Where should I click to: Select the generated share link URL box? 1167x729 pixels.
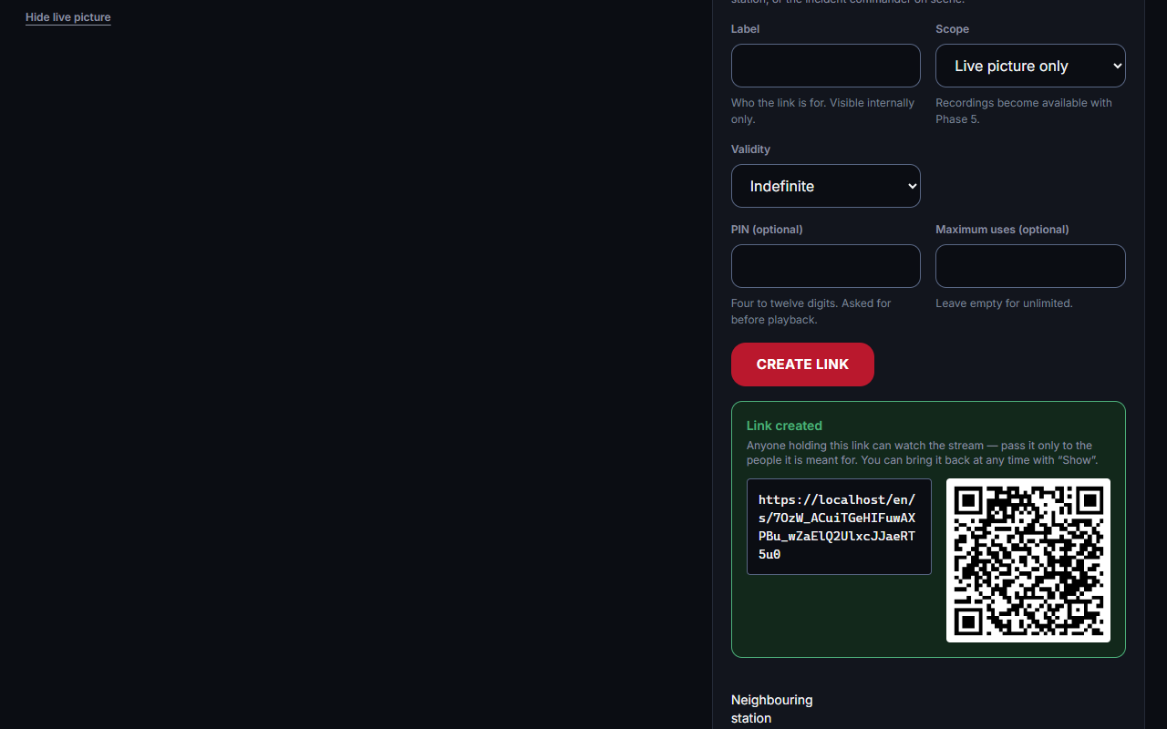click(x=839, y=527)
